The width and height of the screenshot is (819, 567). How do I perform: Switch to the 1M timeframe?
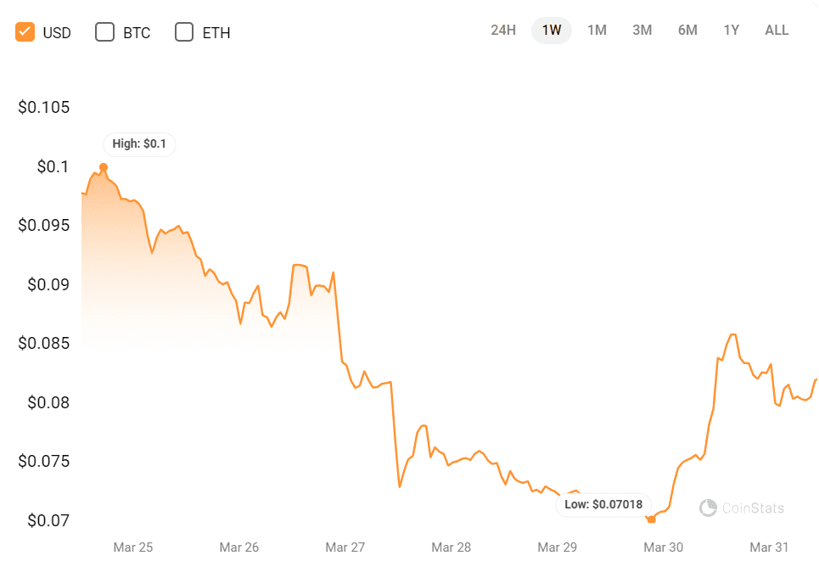pyautogui.click(x=597, y=30)
